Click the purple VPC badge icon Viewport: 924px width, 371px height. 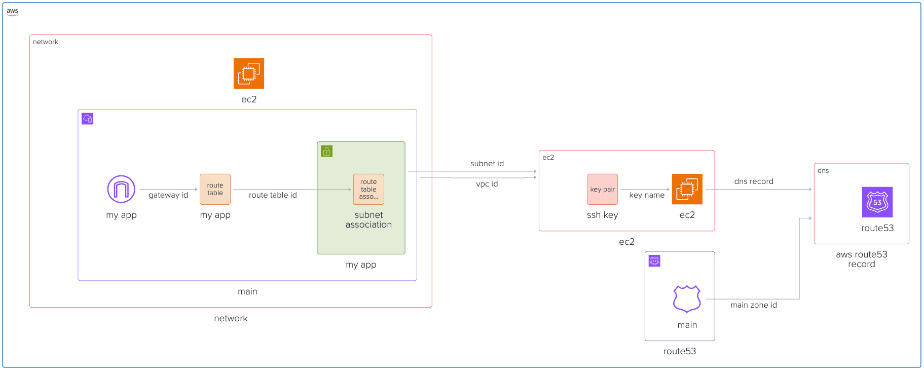[x=88, y=119]
